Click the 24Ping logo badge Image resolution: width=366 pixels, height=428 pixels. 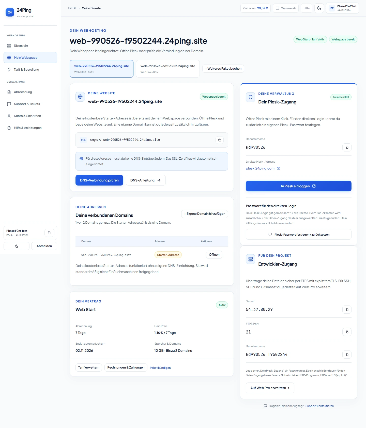pos(10,12)
